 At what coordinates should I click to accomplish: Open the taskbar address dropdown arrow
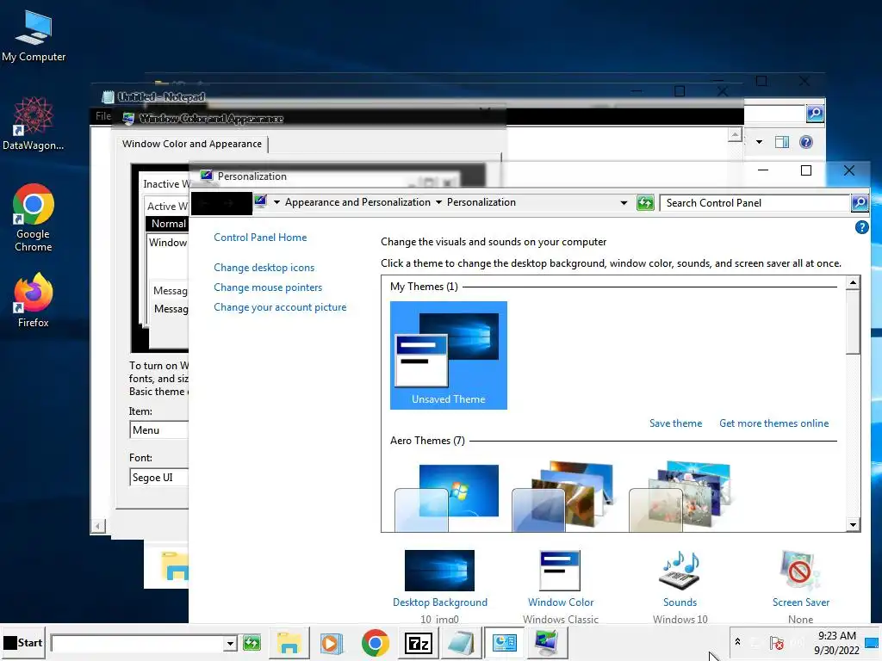[x=230, y=643]
